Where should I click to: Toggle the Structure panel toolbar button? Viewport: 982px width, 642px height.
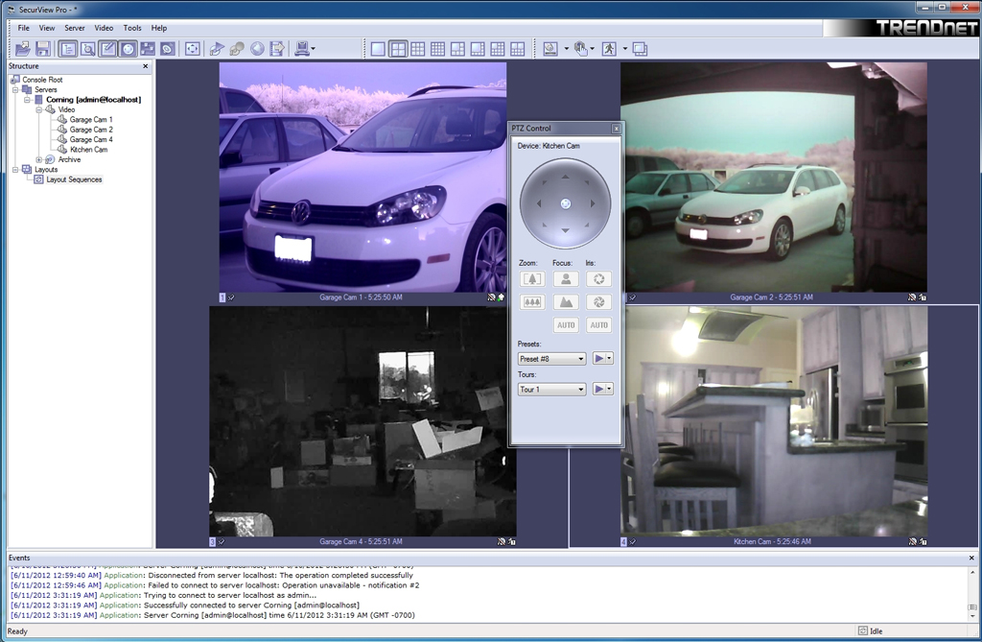pyautogui.click(x=68, y=48)
